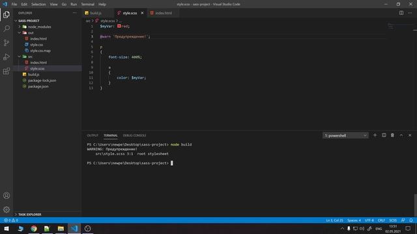Switch keyboard language via ENG indicator
Screen dimensions: 417x234
point(379,228)
